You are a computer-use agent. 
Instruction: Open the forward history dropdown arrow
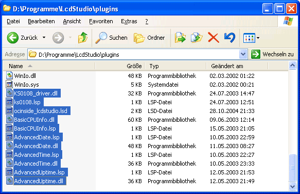click(70, 38)
